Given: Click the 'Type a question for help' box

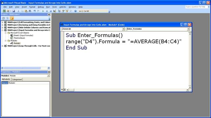Looking at the screenshot, I should click(x=196, y=7).
